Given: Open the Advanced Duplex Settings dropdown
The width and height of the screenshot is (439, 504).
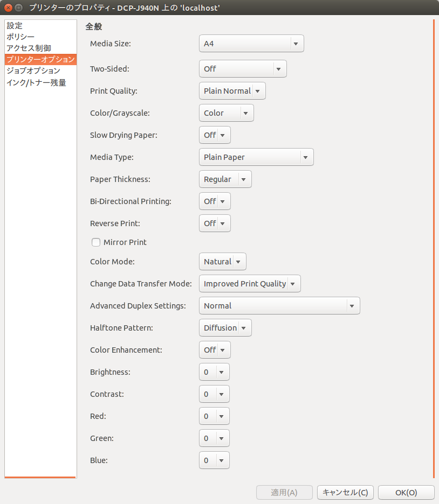Looking at the screenshot, I should (279, 306).
